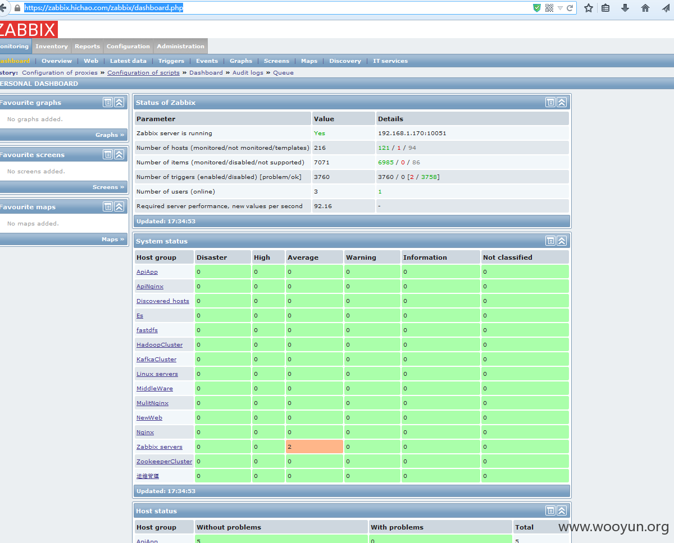This screenshot has height=543, width=674.
Task: Open Discovered hosts group link
Action: [x=163, y=301]
